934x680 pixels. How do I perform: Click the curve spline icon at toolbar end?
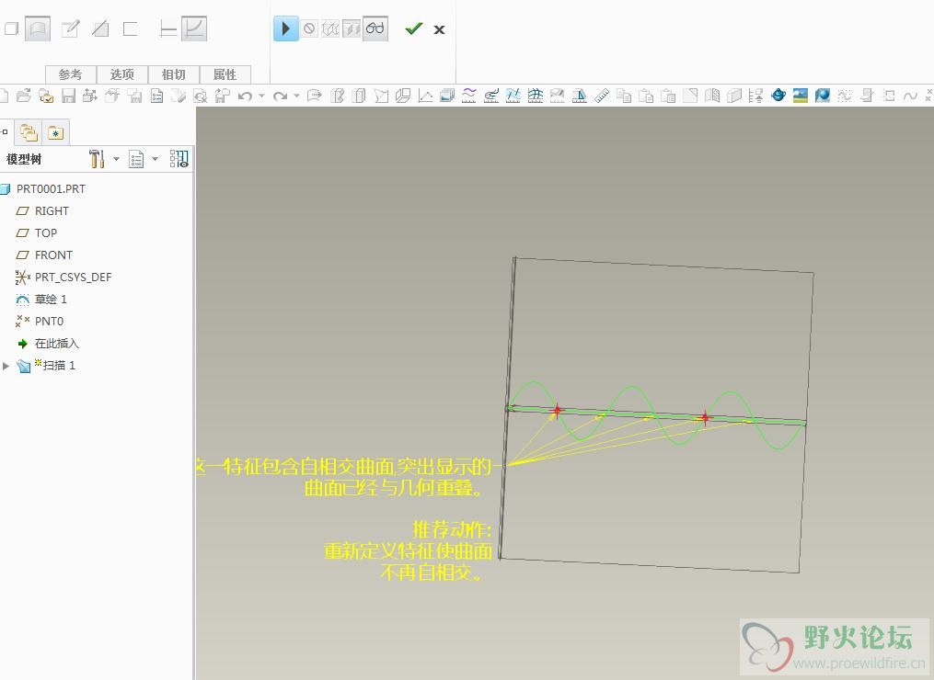pyautogui.click(x=910, y=96)
